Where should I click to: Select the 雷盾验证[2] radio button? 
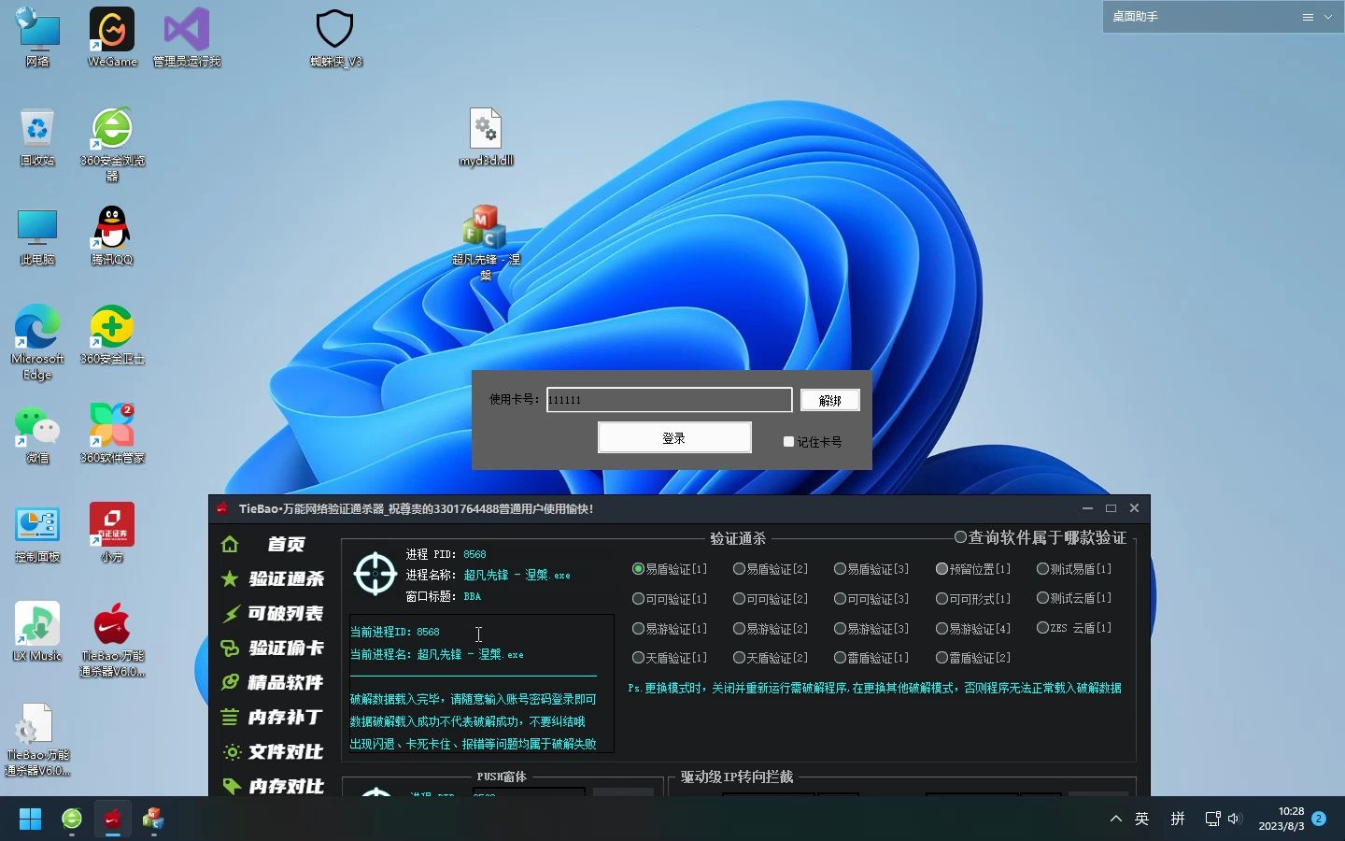(941, 658)
